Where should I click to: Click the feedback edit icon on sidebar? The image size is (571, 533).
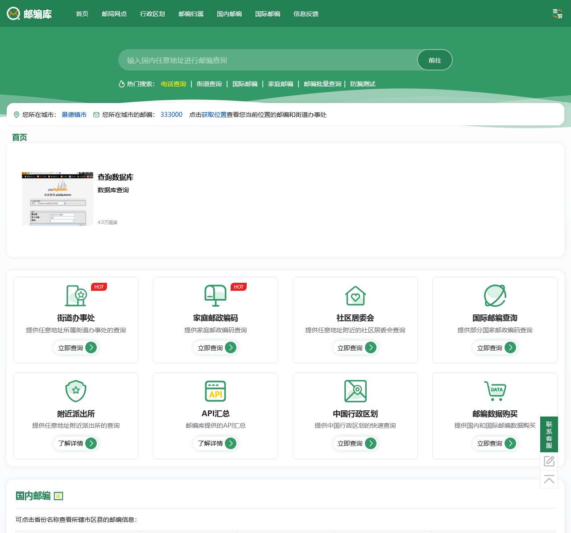549,461
